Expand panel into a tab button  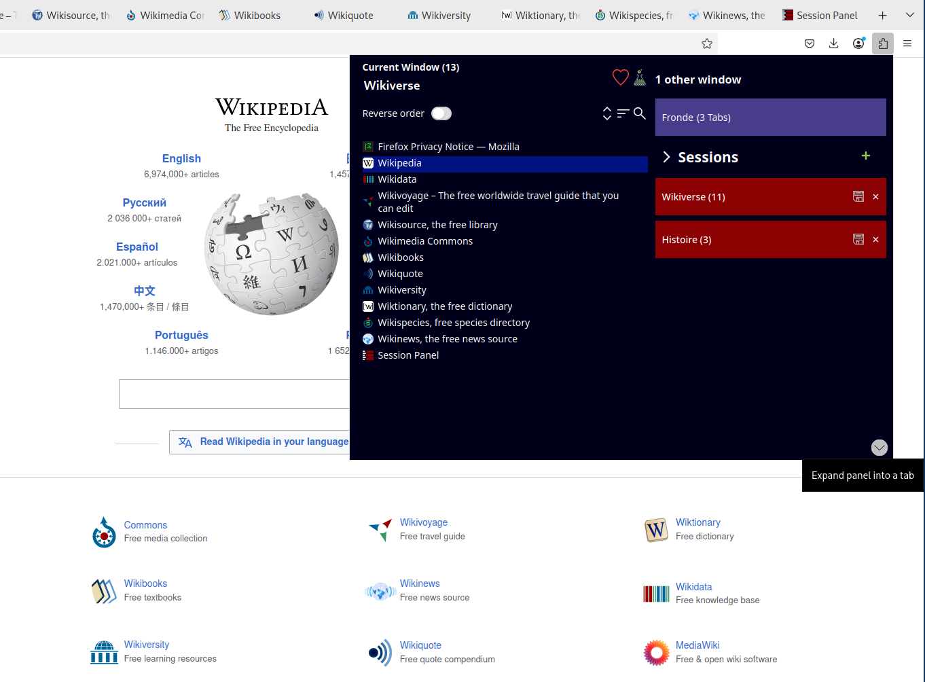point(879,447)
